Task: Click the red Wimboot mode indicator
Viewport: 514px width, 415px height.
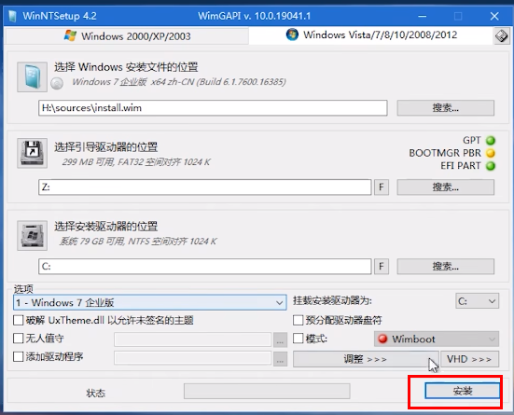Action: coord(382,339)
